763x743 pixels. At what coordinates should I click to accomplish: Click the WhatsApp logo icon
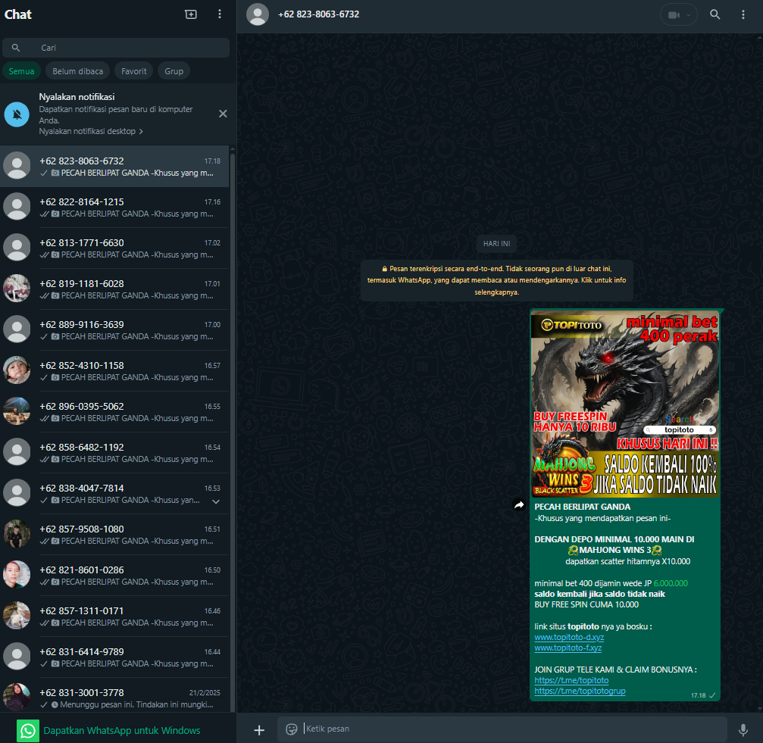tap(28, 730)
